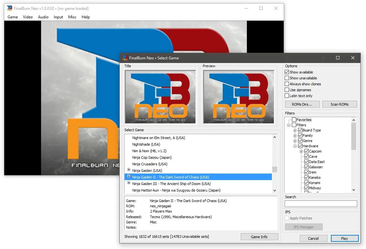This screenshot has height=249, width=366.
Task: Turn on Latin text only
Action: click(x=287, y=96)
